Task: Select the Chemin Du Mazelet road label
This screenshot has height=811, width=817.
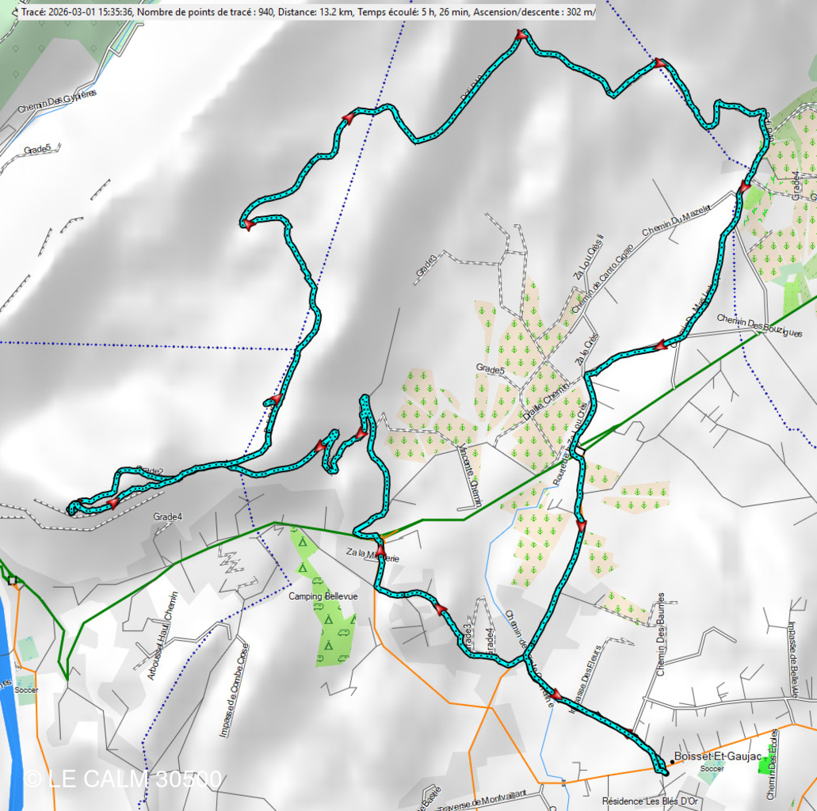Action: (676, 219)
